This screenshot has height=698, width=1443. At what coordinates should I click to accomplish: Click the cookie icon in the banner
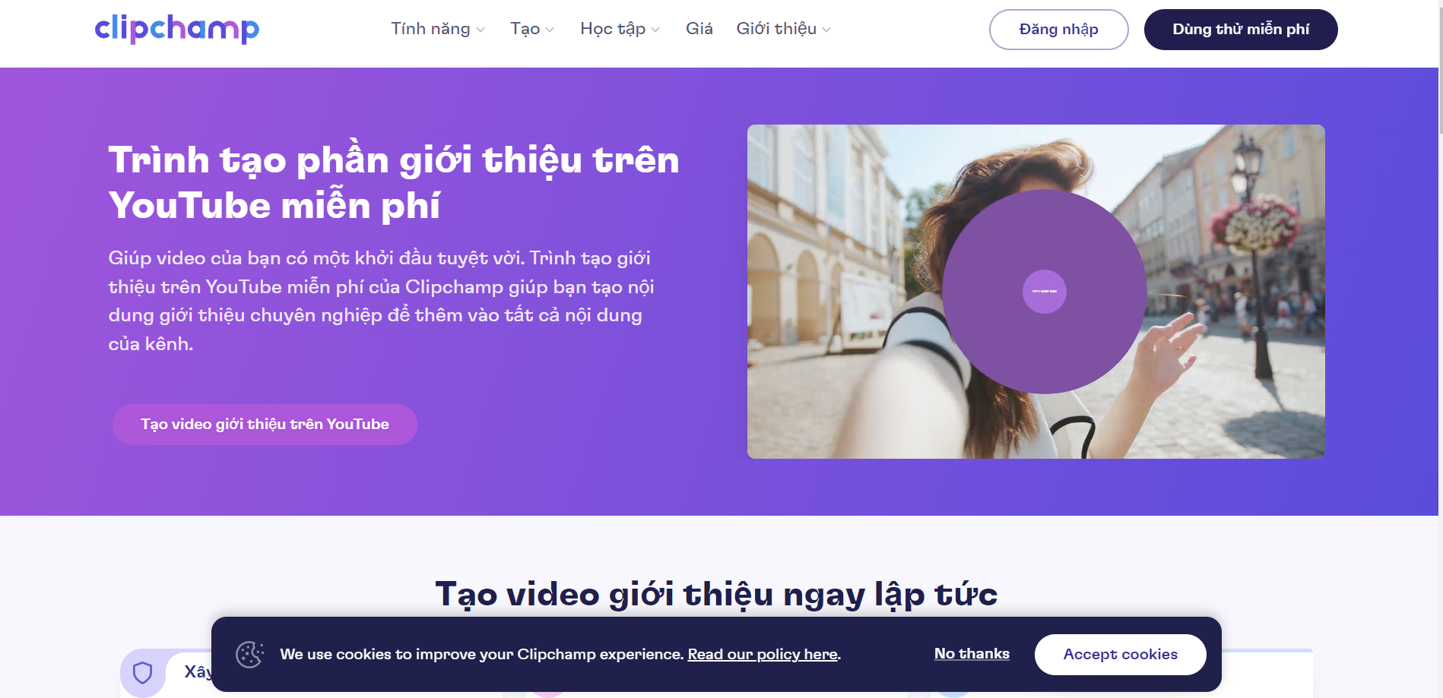(249, 654)
